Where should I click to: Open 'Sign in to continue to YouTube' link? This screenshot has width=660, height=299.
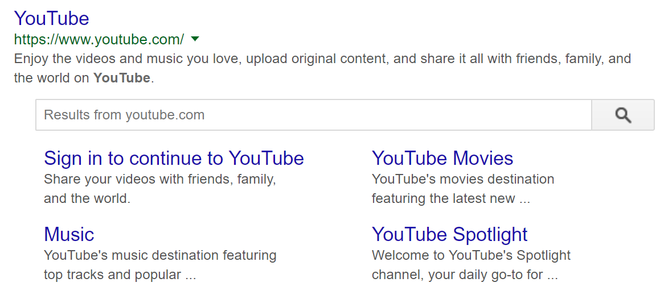[x=174, y=159]
